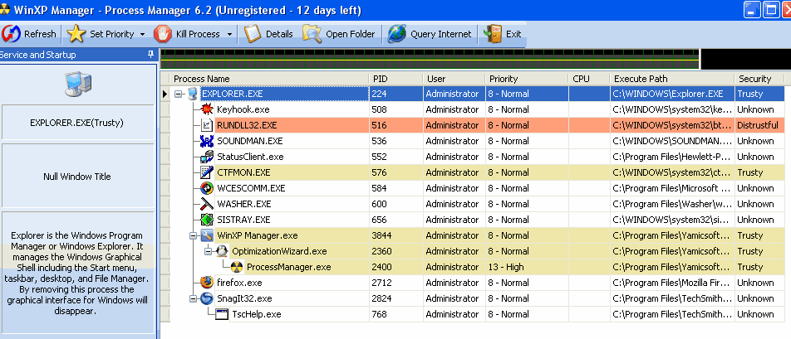Click the Refresh toolbar icon
Viewport: 791px width, 339px height.
point(11,34)
